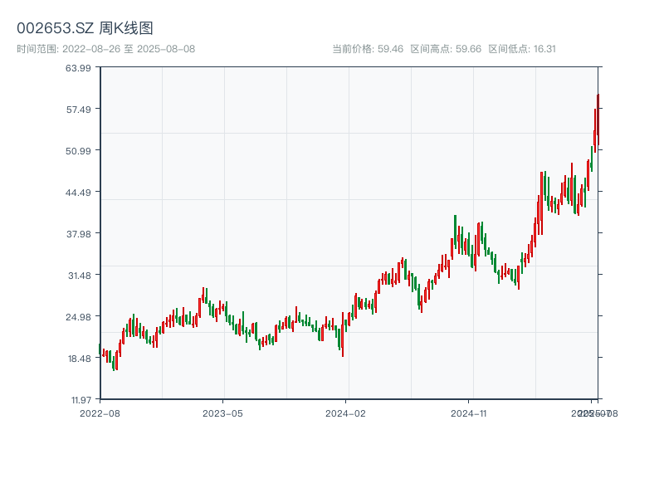The width and height of the screenshot is (664, 498).
Task: Click the y-axis label 24.98
Action: click(x=78, y=317)
